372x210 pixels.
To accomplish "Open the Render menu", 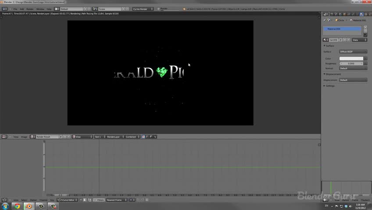I will tap(30, 9).
